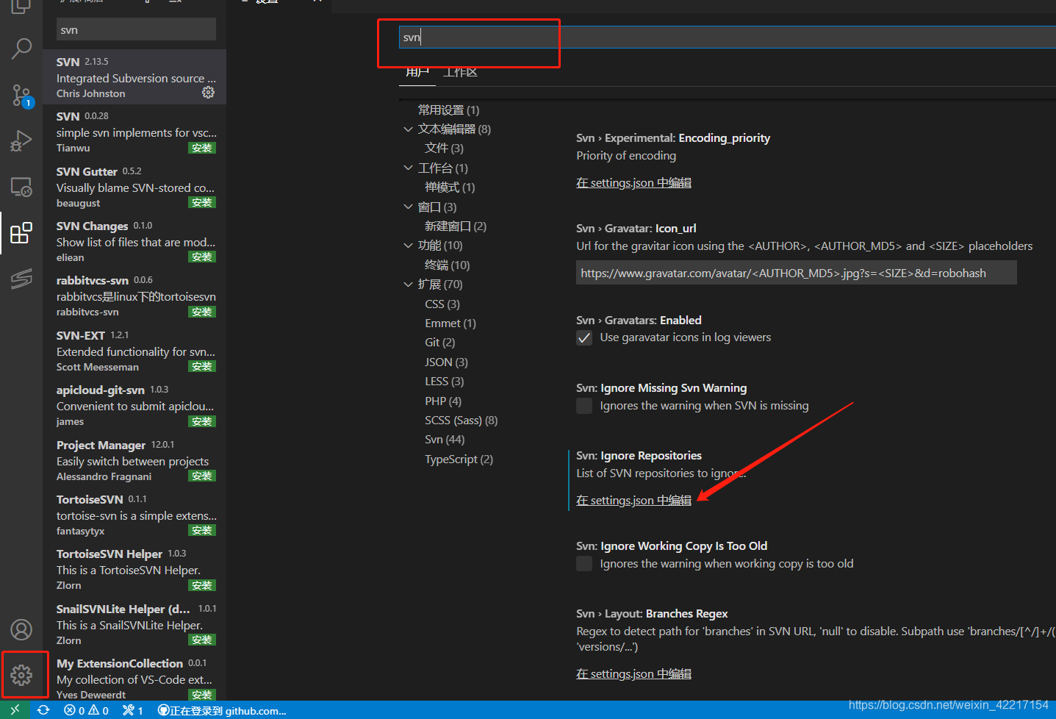Switch to the 用户 settings tab
This screenshot has height=719, width=1056.
417,72
